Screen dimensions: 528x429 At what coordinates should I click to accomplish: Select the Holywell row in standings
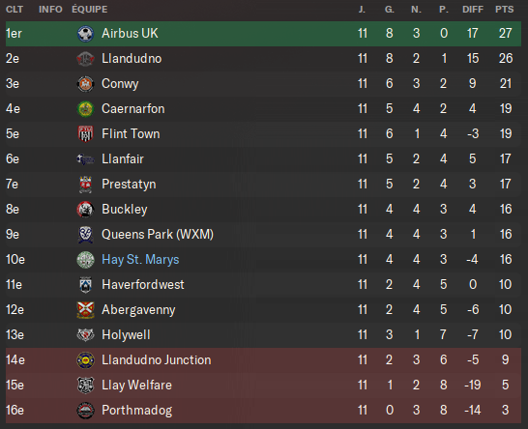tap(263, 335)
